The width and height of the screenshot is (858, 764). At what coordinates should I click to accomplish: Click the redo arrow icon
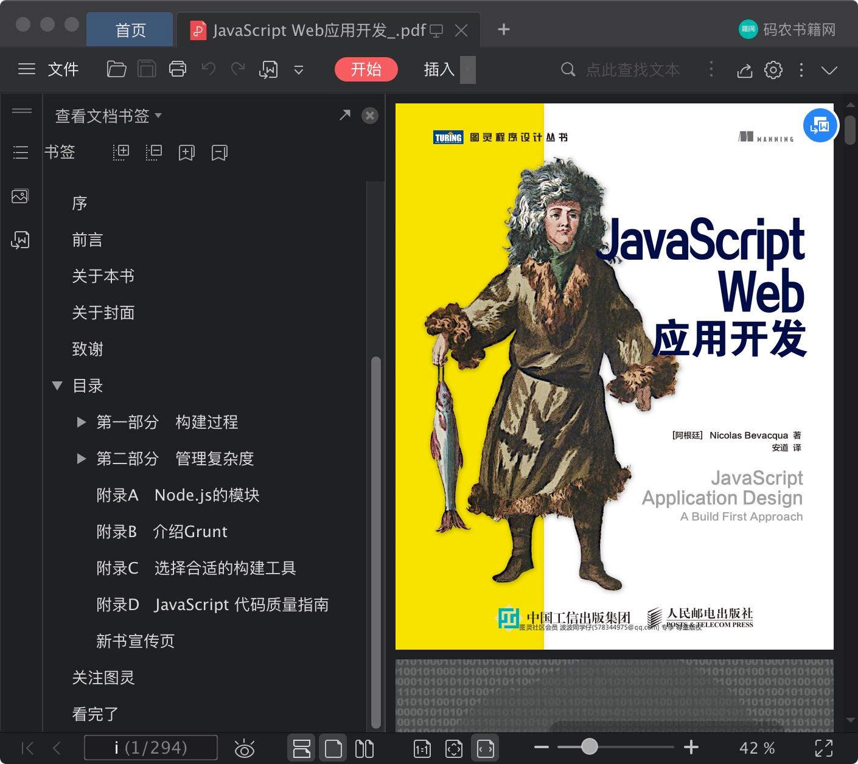coord(238,69)
